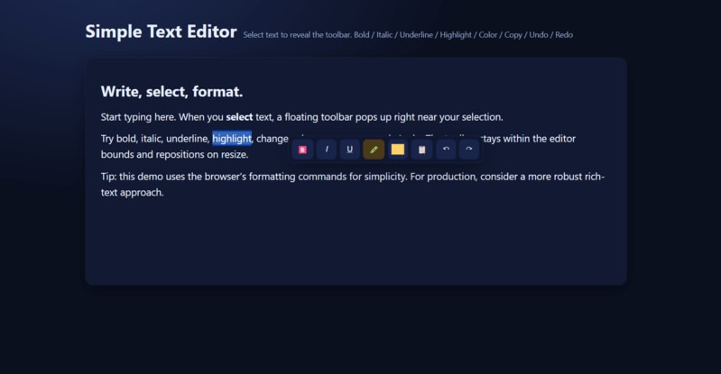
Task: Redo the last undone change
Action: point(469,150)
